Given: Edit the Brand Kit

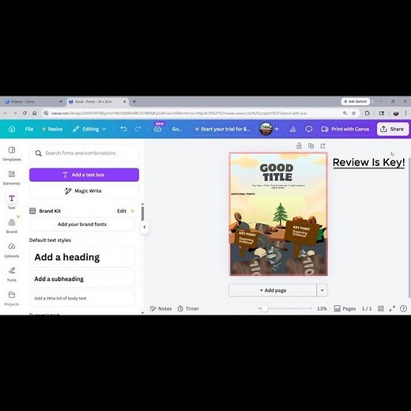Looking at the screenshot, I should 122,211.
